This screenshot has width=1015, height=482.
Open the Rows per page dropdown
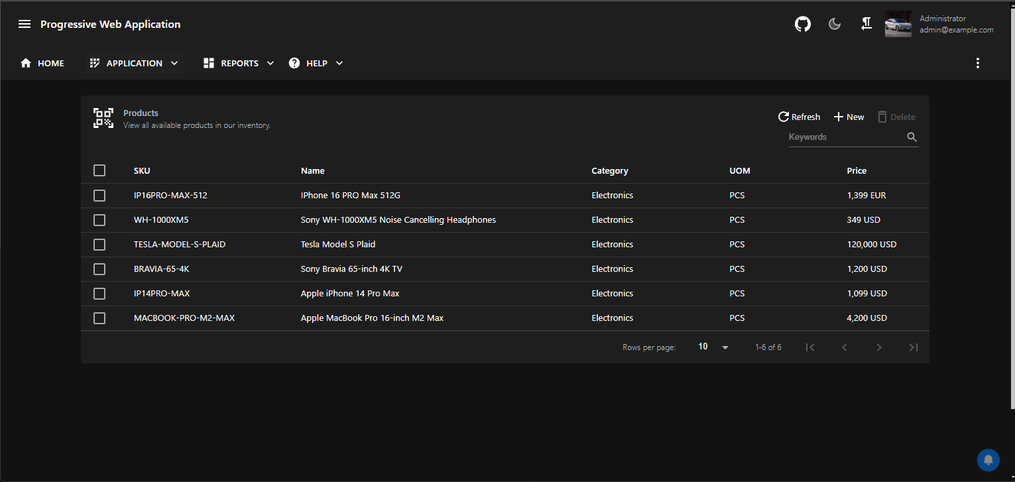(713, 347)
